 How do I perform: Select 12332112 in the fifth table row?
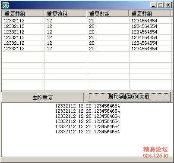point(14,43)
